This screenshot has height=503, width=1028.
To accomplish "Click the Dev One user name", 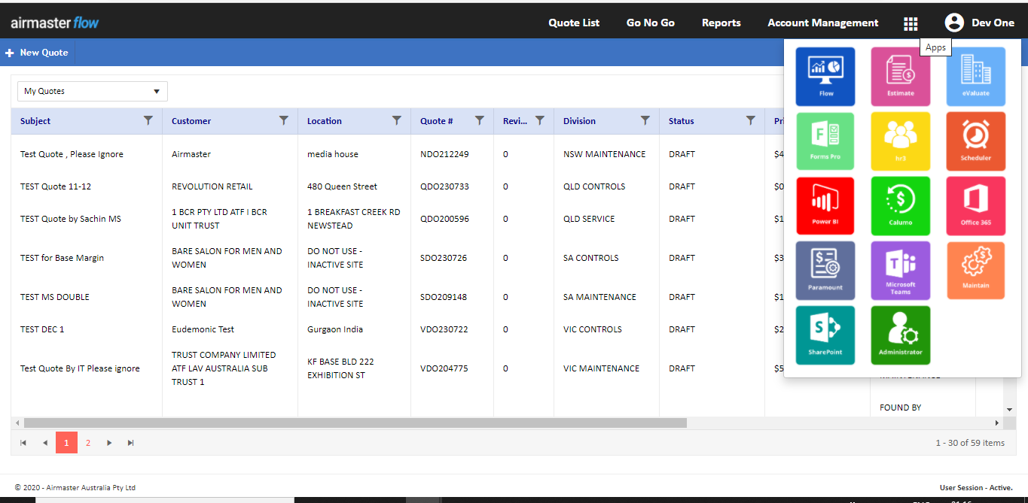I will [993, 23].
